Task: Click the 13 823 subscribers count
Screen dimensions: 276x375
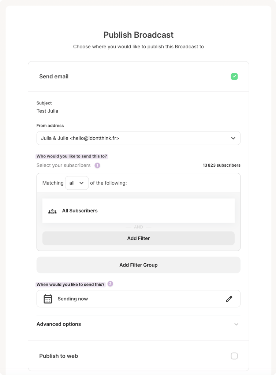Action: (x=221, y=165)
